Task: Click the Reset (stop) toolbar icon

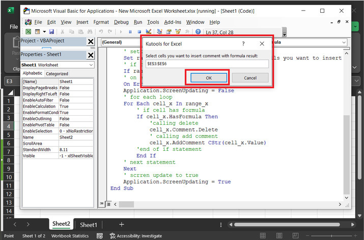Action: (139, 32)
